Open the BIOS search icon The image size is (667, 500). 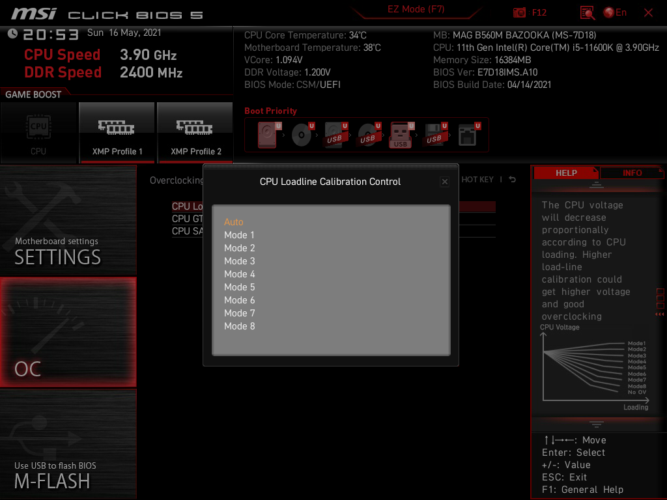tap(587, 13)
